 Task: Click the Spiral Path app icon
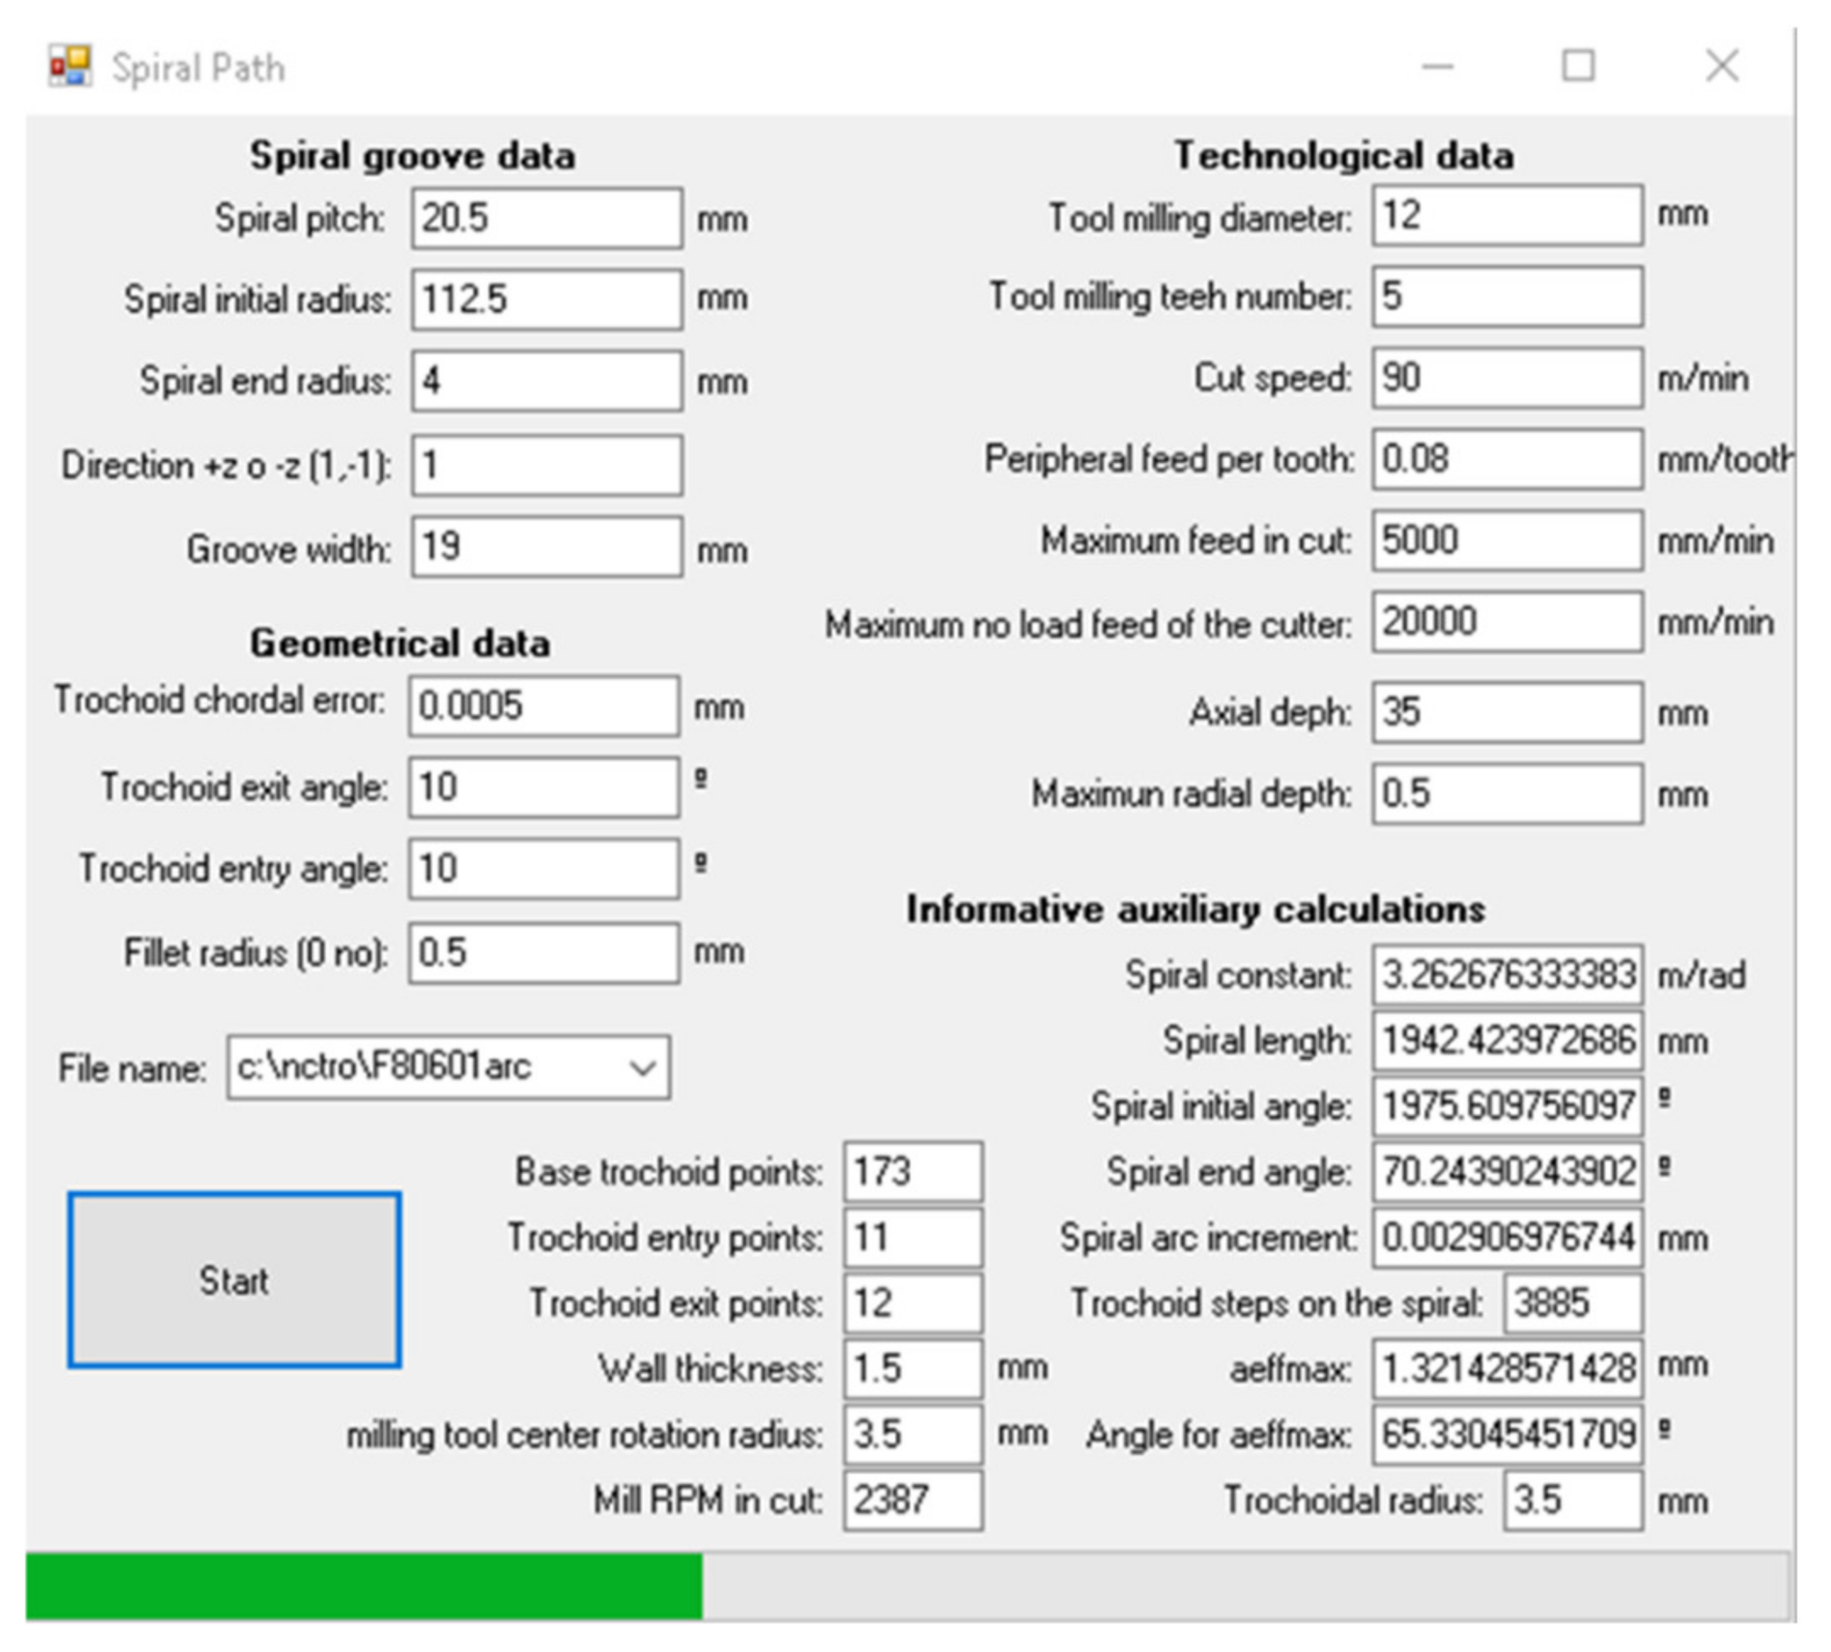[x=70, y=67]
